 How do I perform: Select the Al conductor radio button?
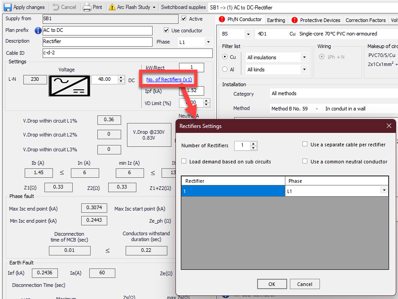pyautogui.click(x=225, y=70)
